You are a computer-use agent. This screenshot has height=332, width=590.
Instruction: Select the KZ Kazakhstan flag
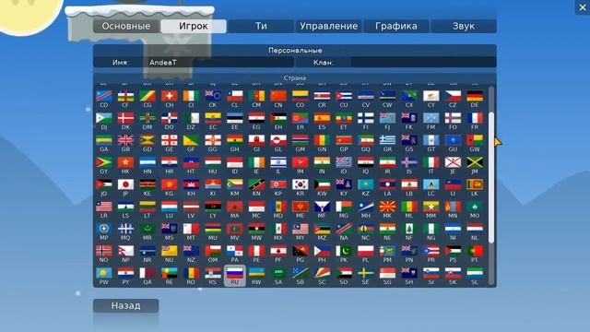pos(366,184)
